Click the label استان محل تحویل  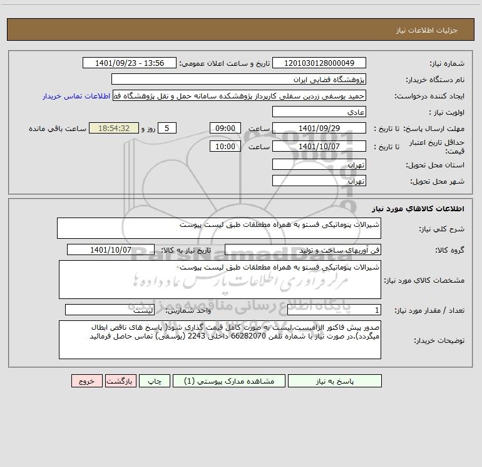[x=435, y=165]
